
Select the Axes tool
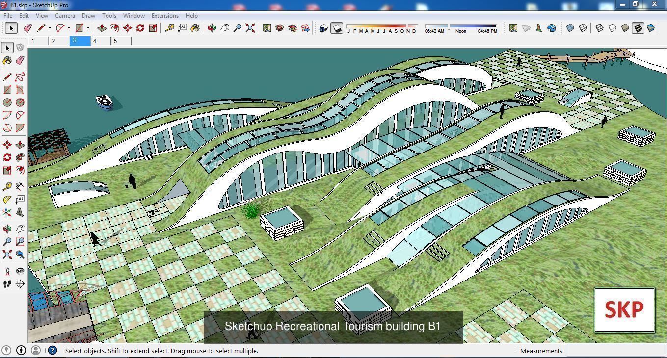click(x=7, y=212)
